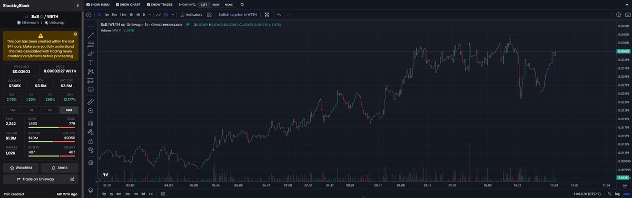Switch stats to 24H tab
Viewport: 632px width, 198px height.
(69, 110)
